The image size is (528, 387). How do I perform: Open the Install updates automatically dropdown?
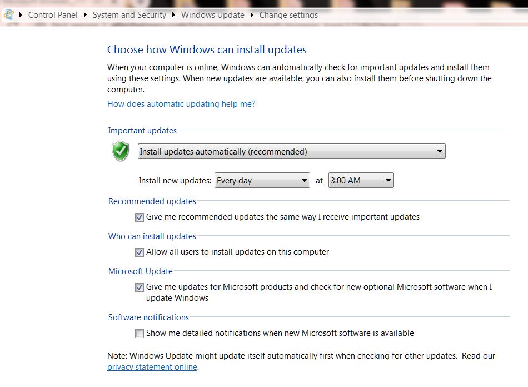tap(292, 152)
